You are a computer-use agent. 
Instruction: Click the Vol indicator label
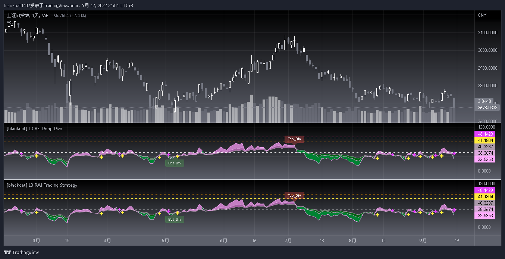tap(10, 22)
